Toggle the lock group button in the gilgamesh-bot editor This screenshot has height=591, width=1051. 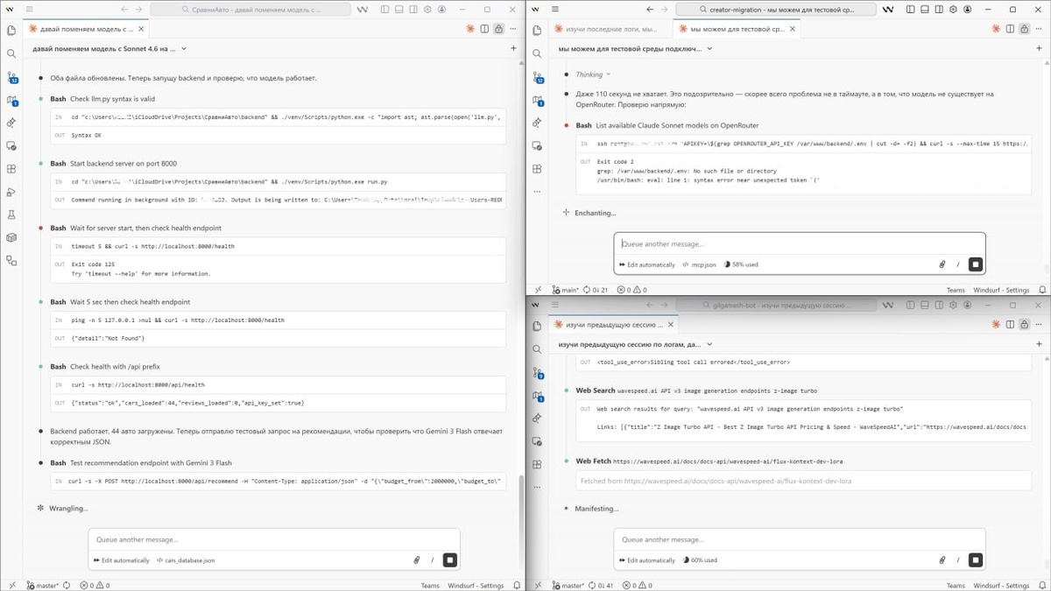click(1024, 324)
